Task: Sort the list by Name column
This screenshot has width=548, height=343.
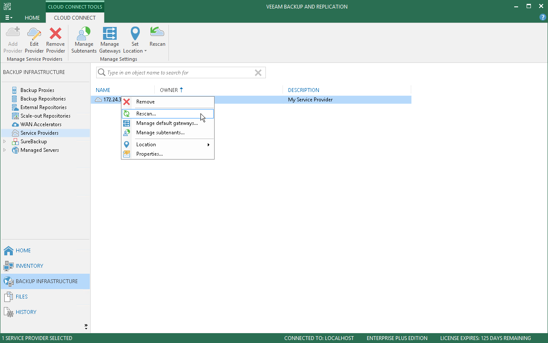Action: coord(103,90)
